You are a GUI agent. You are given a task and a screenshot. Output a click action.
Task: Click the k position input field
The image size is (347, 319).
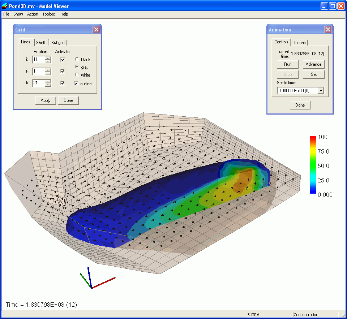point(39,83)
